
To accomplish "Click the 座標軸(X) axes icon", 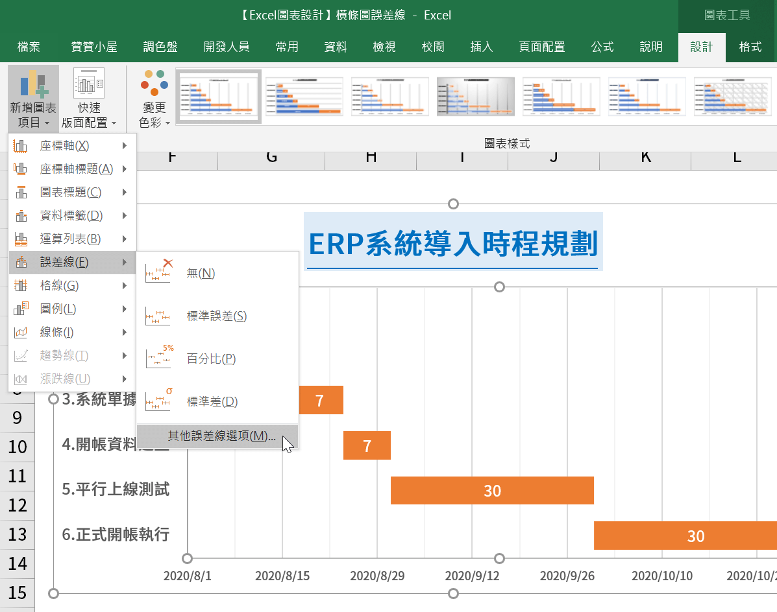I will (20, 146).
